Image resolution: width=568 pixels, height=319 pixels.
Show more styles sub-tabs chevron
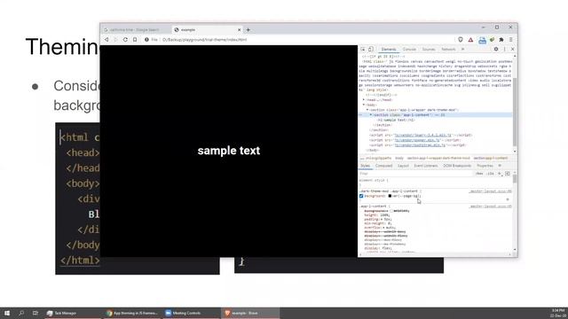tap(501, 166)
